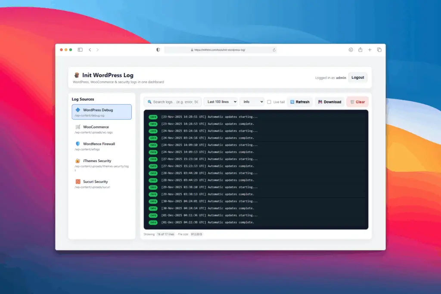Click the 01-Dec-2025 04:11:38 log line
441x294 pixels.
pos(256,222)
